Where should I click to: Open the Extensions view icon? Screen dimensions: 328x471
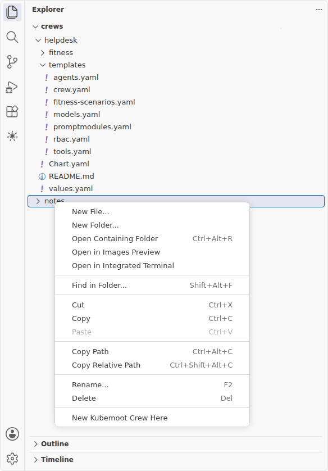tap(12, 111)
